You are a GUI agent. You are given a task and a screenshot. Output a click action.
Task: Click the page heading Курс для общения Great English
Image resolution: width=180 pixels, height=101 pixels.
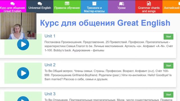[x=105, y=23]
